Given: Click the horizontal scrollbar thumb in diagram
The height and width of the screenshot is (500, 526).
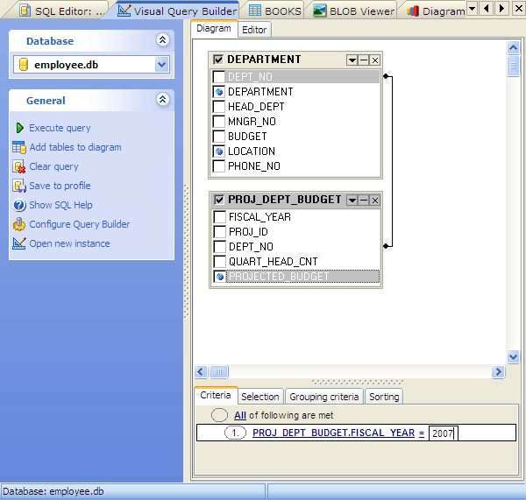Looking at the screenshot, I should point(218,371).
